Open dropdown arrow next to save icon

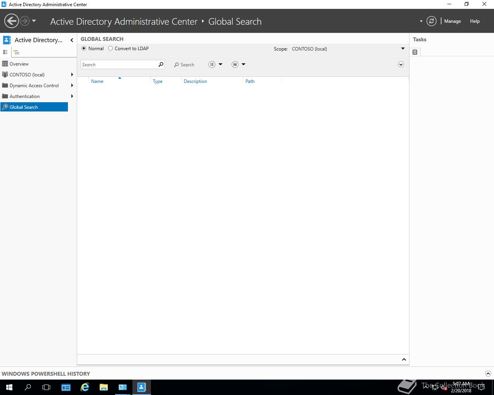click(x=244, y=64)
